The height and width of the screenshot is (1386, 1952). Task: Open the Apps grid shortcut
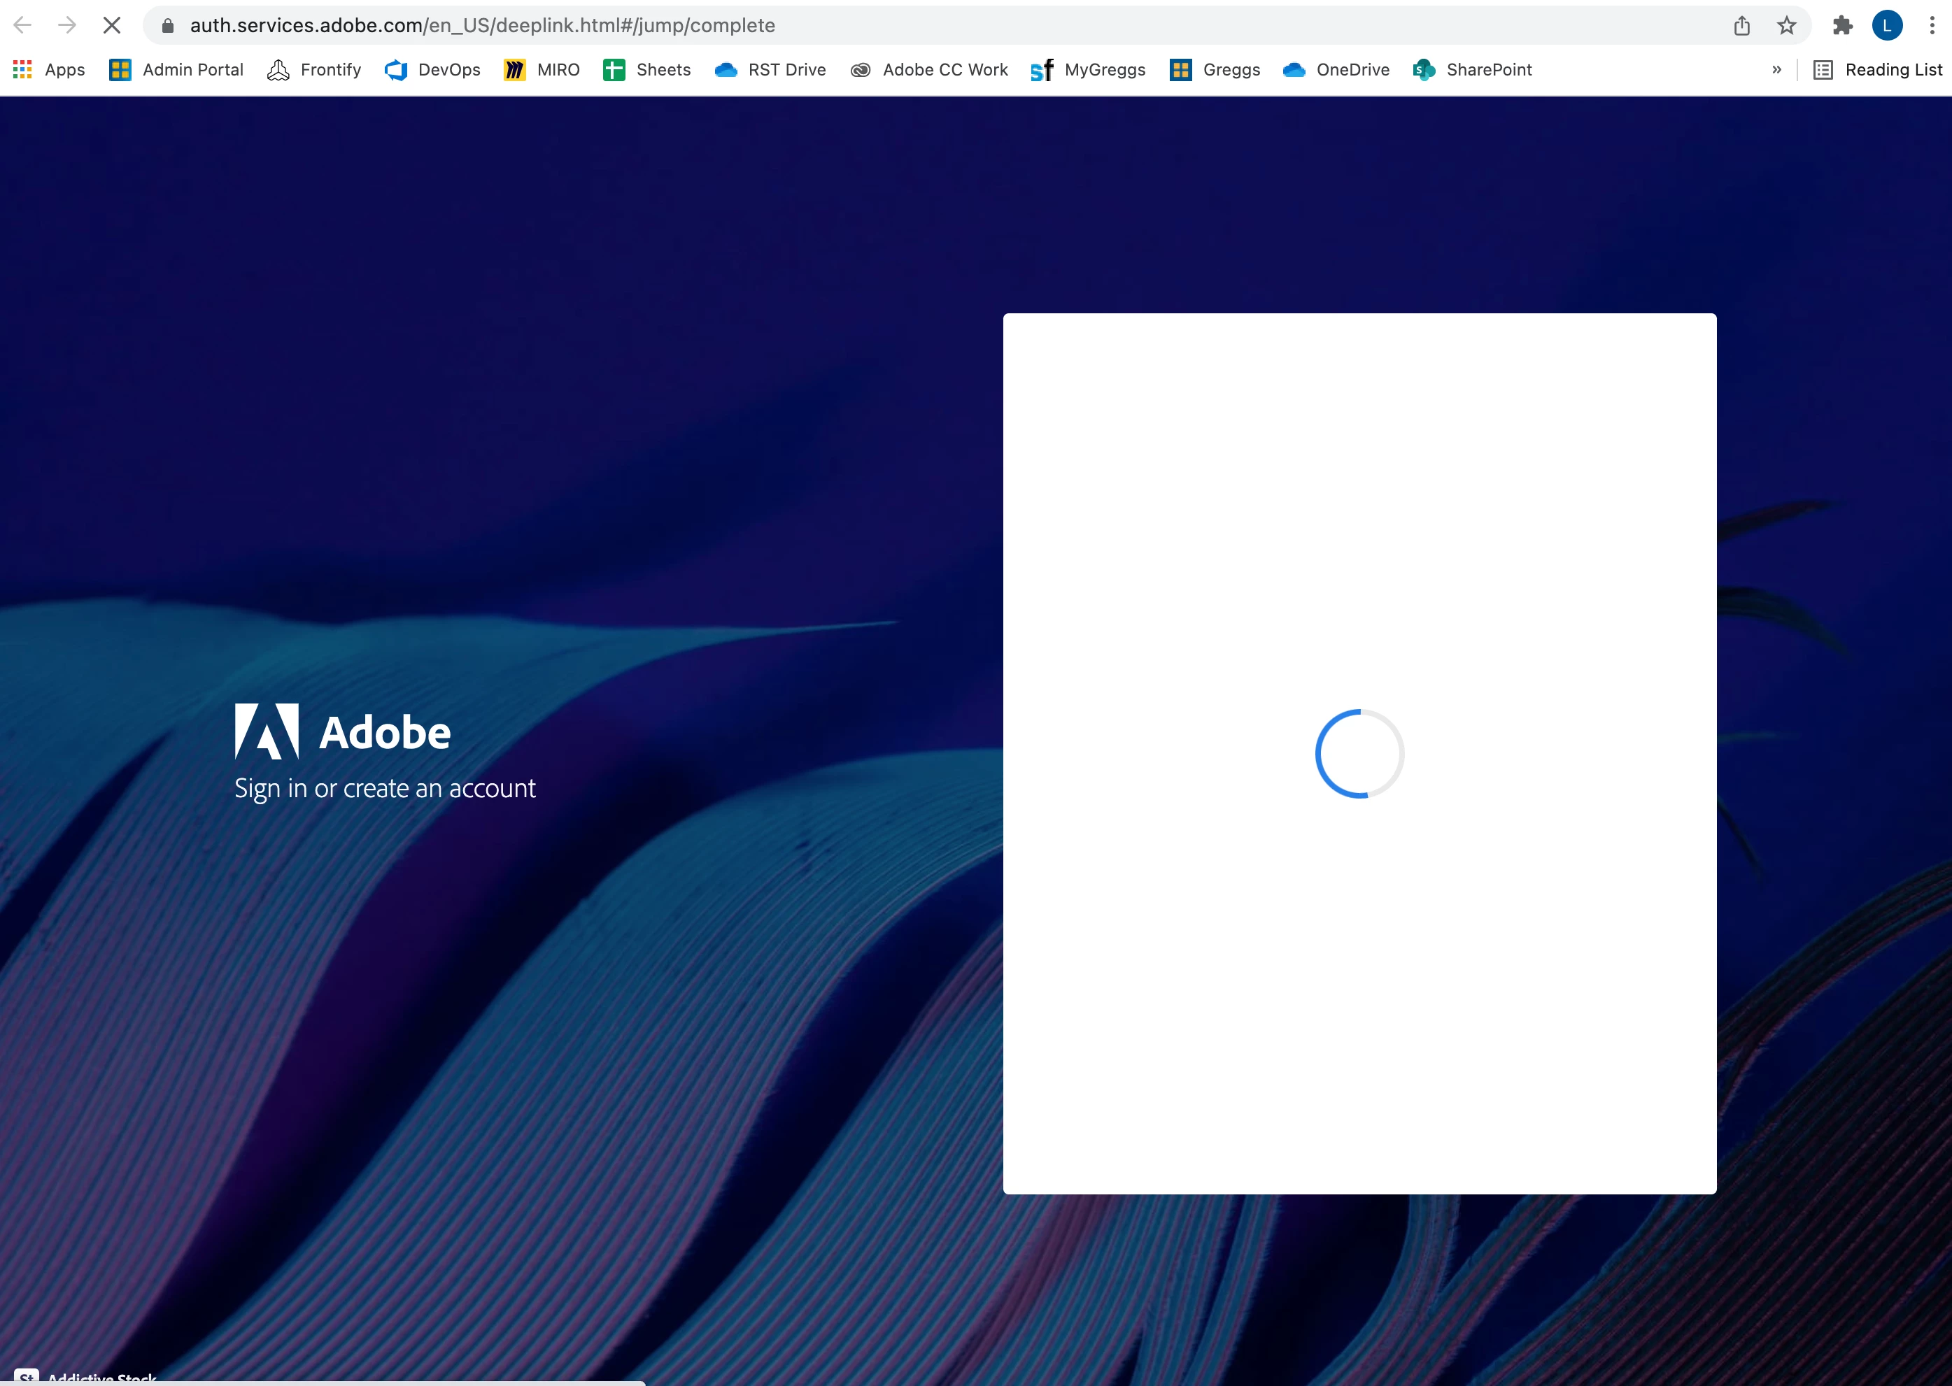tap(49, 70)
